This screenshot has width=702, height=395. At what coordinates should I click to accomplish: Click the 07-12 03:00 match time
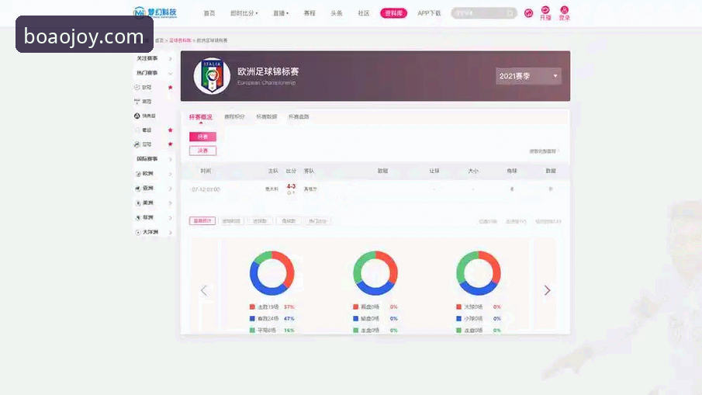point(206,189)
